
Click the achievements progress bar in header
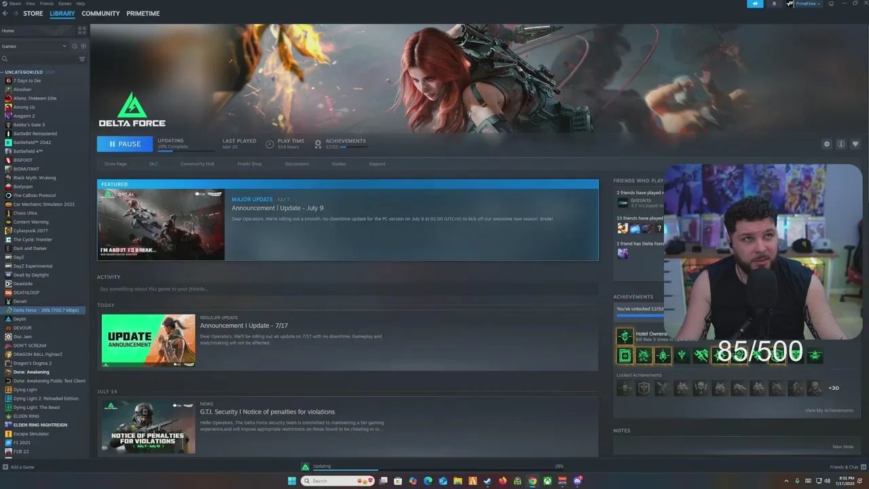(353, 147)
